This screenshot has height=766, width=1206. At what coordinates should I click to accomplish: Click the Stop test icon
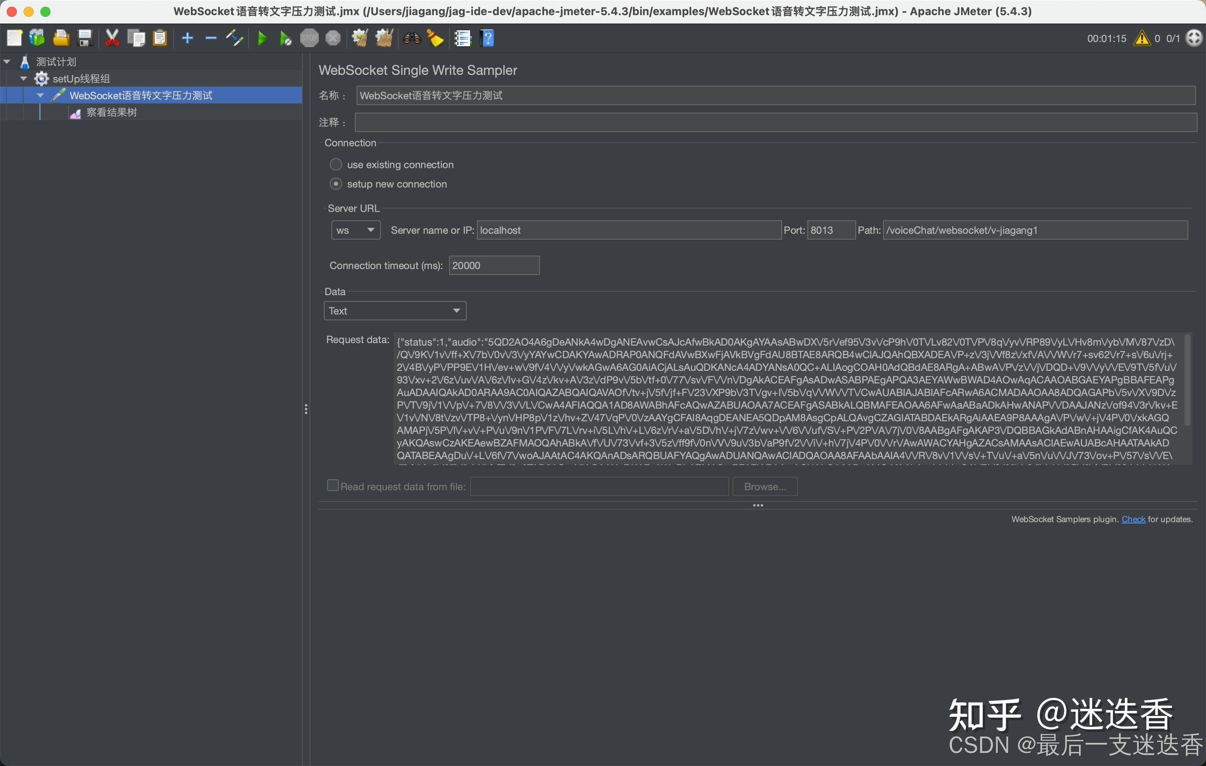[309, 38]
